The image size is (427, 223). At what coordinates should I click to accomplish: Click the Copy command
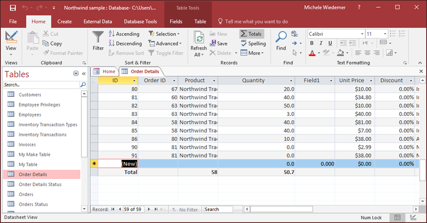[x=52, y=43]
